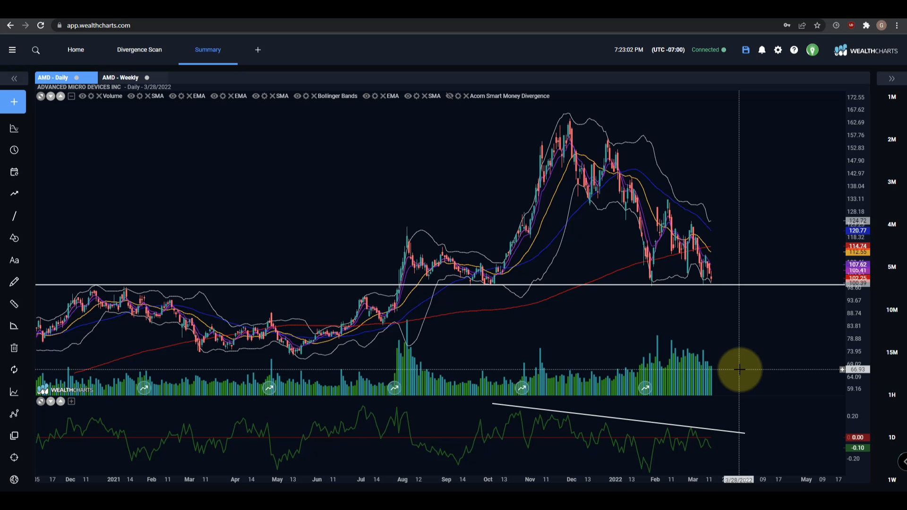Viewport: 907px width, 510px height.
Task: Click the up arrow circle on main pane
Action: [x=60, y=96]
